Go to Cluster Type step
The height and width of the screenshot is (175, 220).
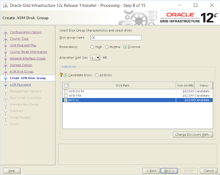(x=19, y=39)
